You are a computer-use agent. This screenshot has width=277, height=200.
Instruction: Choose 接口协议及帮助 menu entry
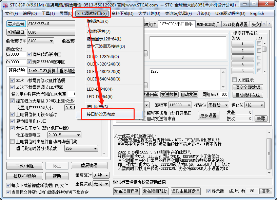coord(109,114)
